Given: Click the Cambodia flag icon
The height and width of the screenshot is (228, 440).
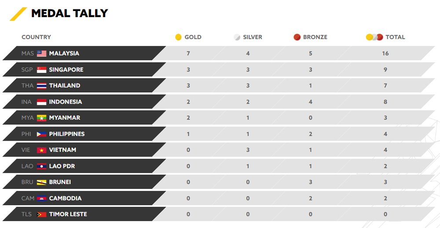Looking at the screenshot, I should coord(42,198).
